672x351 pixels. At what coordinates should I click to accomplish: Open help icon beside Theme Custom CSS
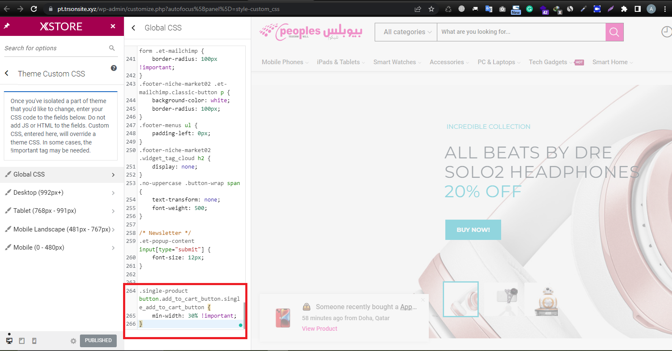point(114,68)
